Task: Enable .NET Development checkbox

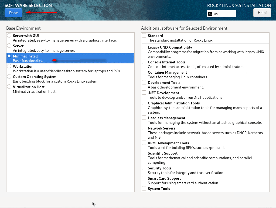Action: [144, 93]
